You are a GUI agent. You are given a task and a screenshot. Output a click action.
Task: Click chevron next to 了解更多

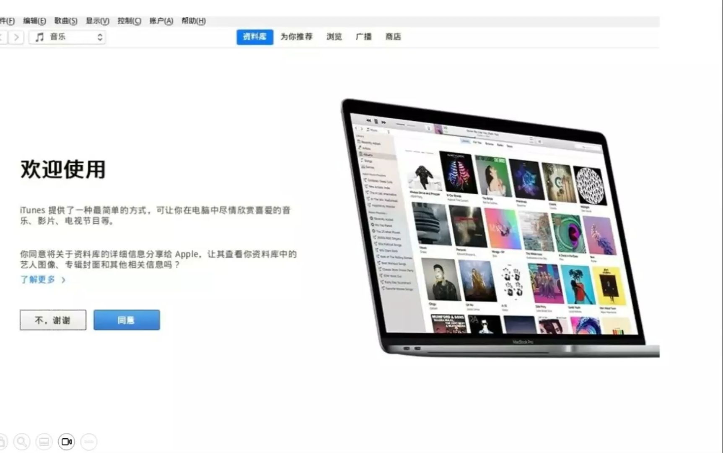[x=64, y=280]
